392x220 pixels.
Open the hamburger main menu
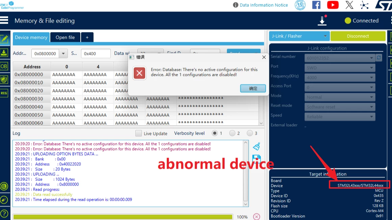[x=4, y=20]
